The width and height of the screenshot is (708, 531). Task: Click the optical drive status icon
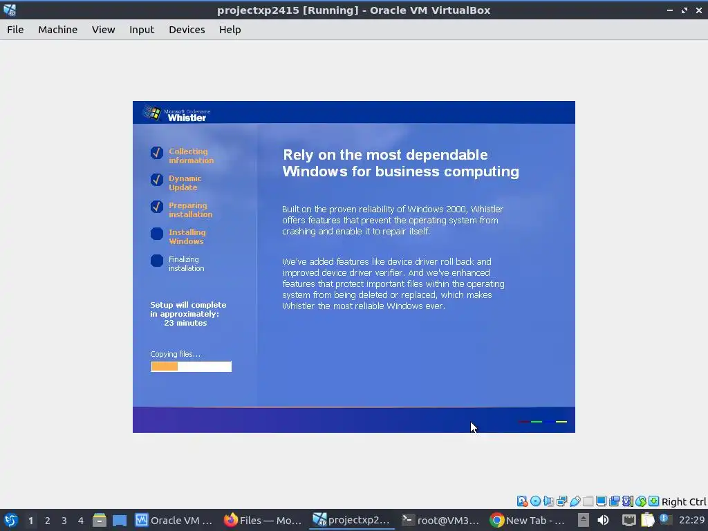536,501
